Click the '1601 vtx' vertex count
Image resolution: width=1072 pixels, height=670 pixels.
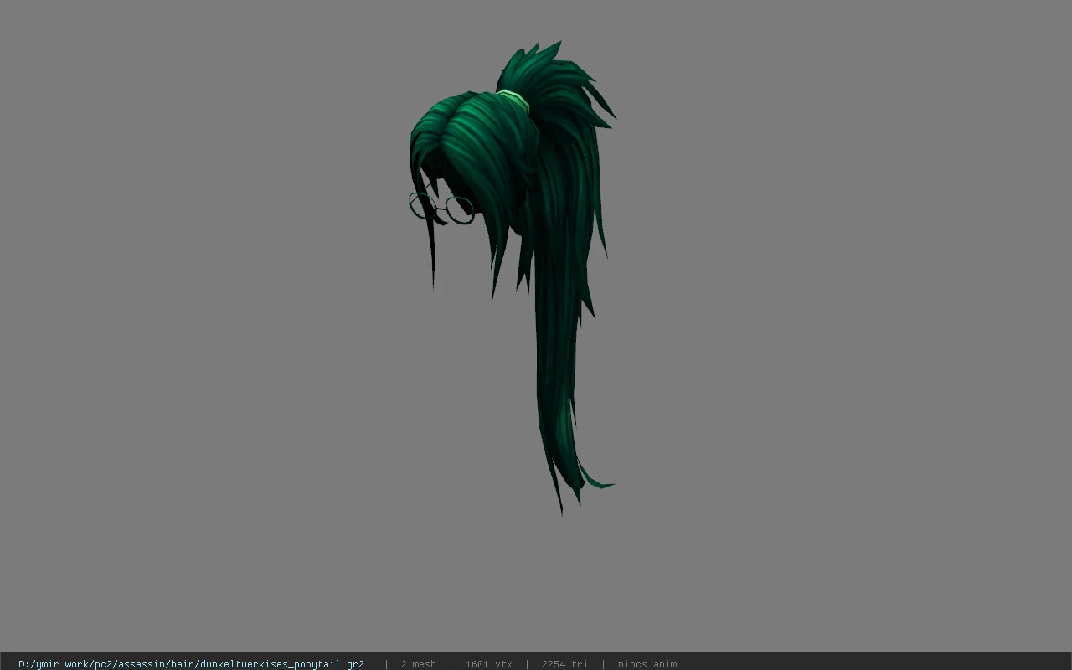(488, 664)
